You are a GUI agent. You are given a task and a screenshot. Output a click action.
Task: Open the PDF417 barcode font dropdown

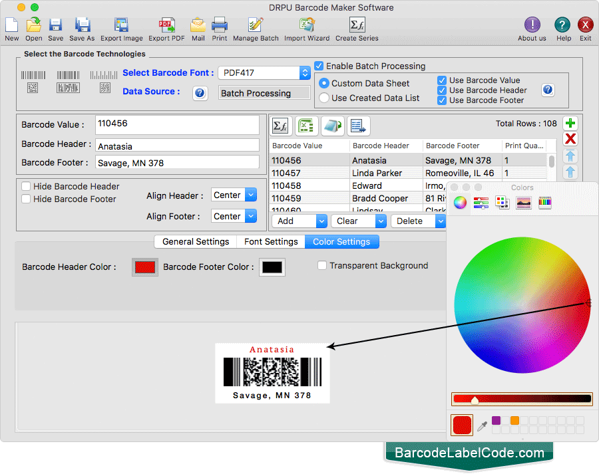click(x=264, y=73)
